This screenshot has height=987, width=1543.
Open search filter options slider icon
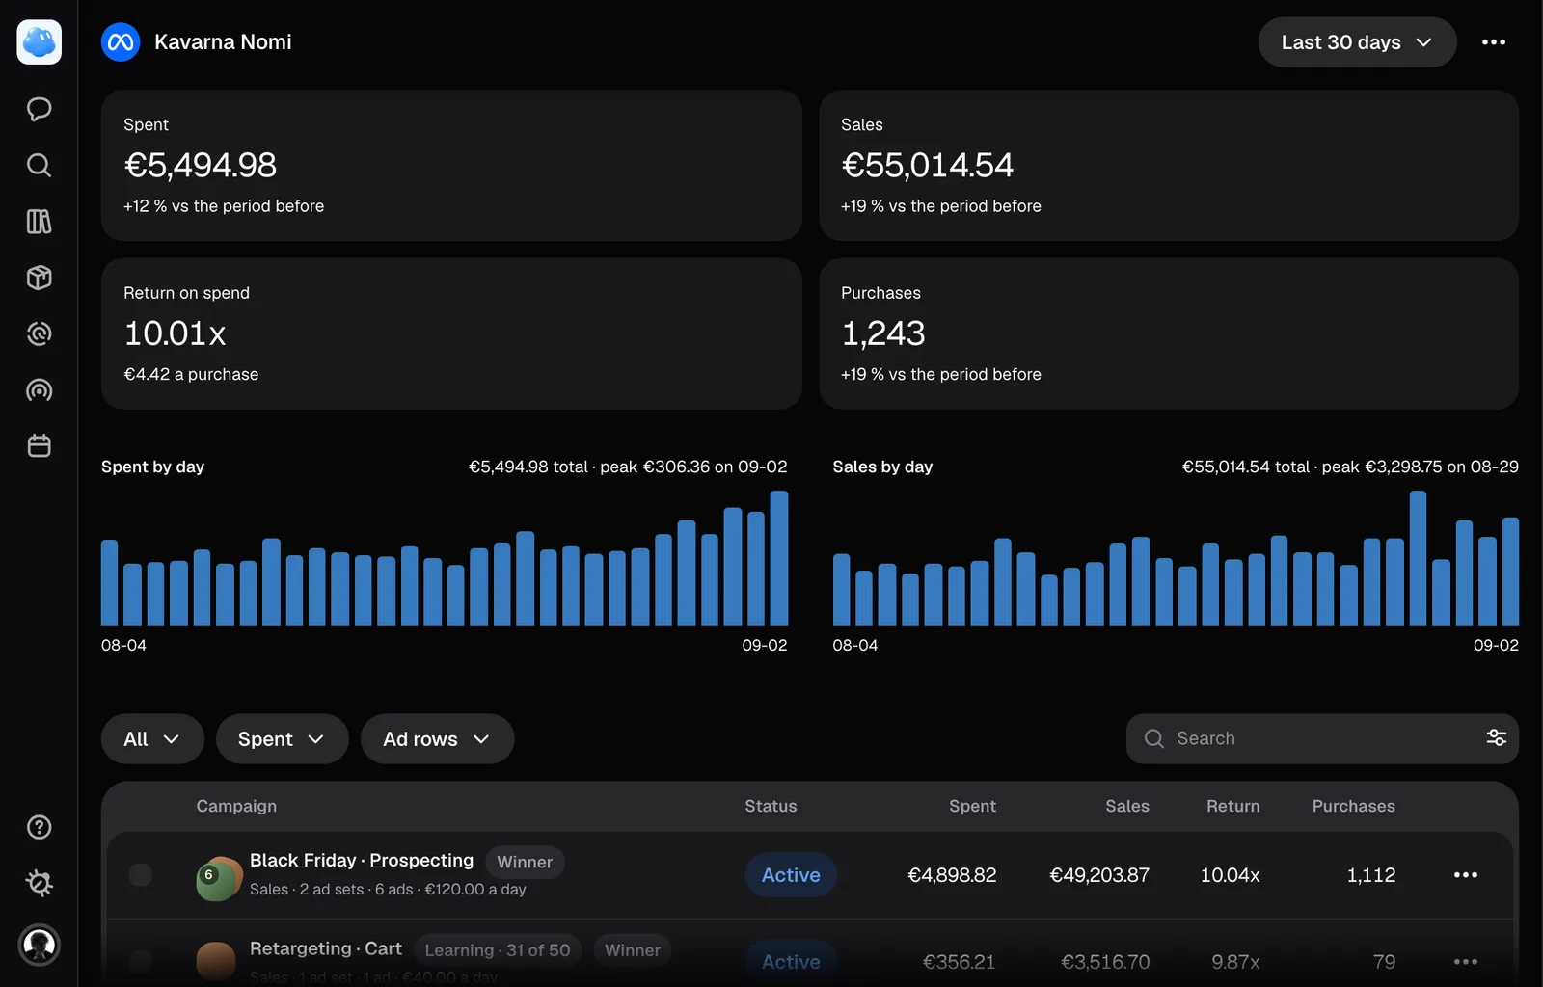tap(1497, 738)
